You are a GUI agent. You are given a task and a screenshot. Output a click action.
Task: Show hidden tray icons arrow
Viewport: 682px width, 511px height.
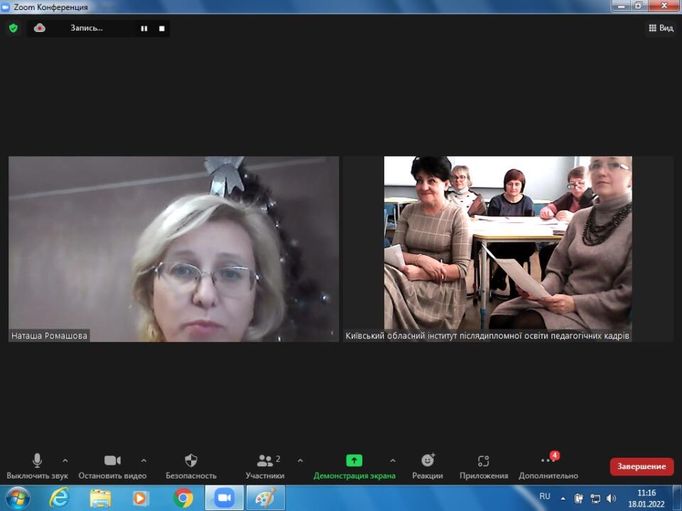pyautogui.click(x=563, y=498)
